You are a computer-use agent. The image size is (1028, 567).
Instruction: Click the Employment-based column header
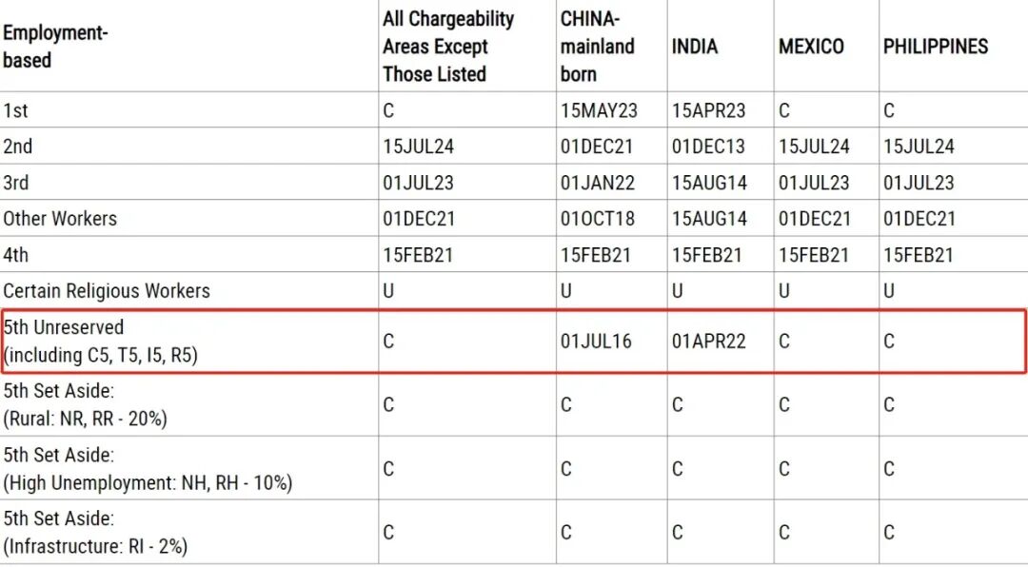click(x=55, y=46)
